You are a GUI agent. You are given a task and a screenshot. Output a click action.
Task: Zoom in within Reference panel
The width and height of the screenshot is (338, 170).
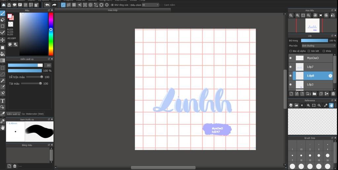309,105
